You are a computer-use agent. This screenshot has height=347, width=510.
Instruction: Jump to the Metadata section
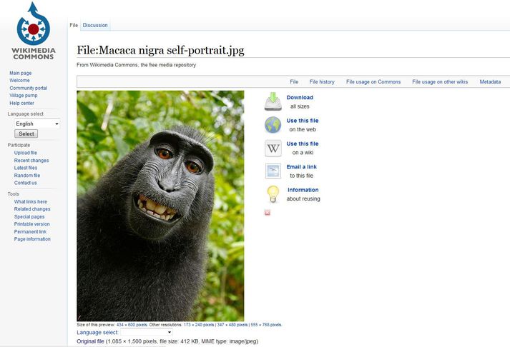490,82
